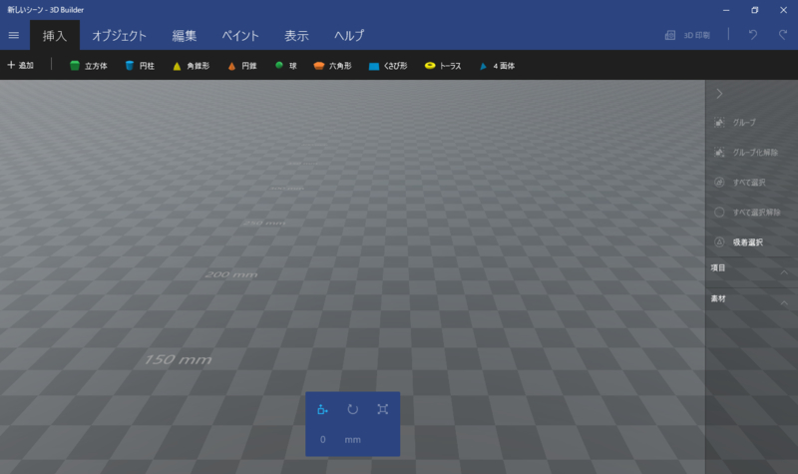Open the 編集 tab
Image resolution: width=798 pixels, height=474 pixels.
pyautogui.click(x=185, y=36)
